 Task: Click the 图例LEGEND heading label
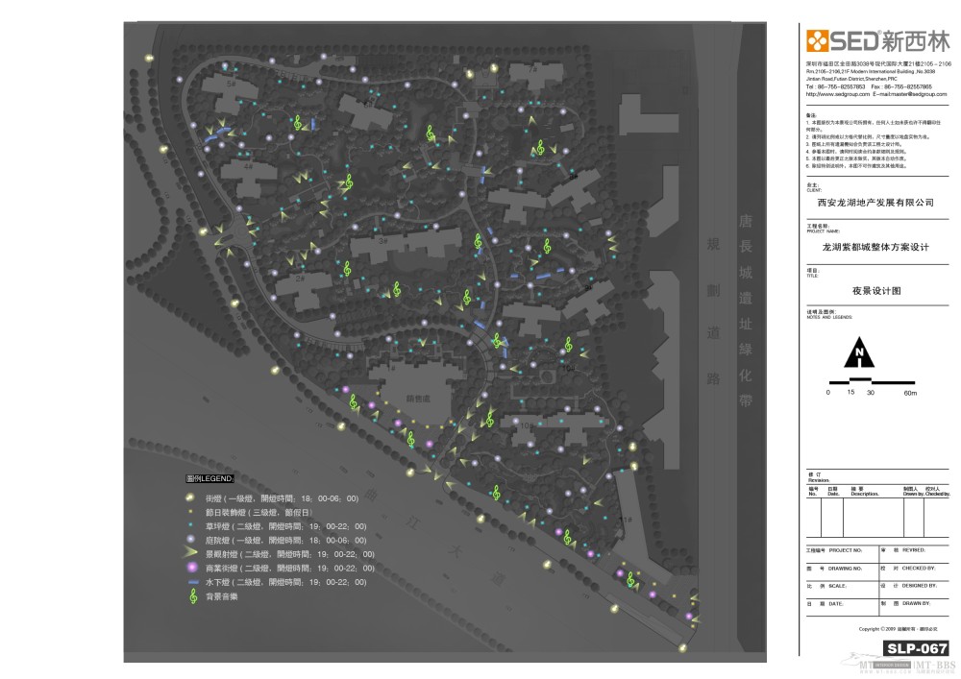coord(209,477)
